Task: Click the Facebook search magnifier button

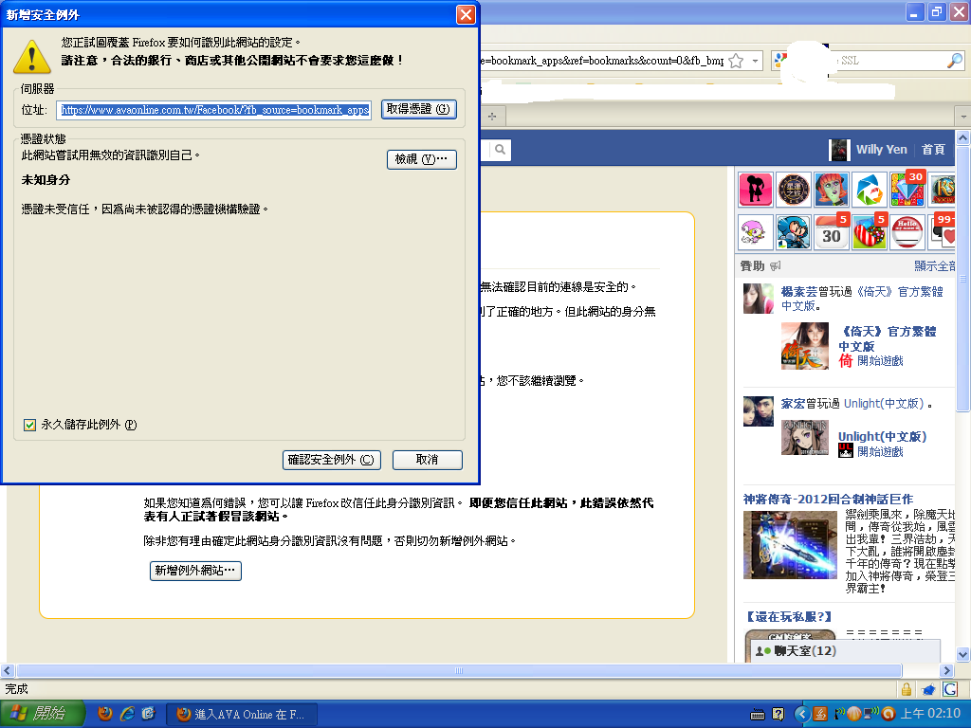Action: coord(501,149)
